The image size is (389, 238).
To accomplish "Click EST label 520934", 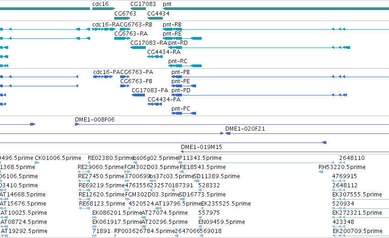I will click(x=343, y=204).
